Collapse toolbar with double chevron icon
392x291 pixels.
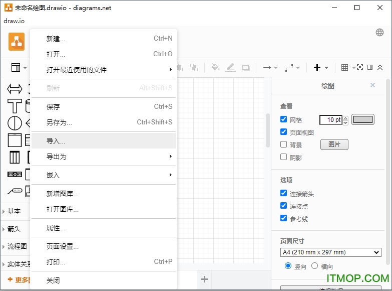click(380, 67)
